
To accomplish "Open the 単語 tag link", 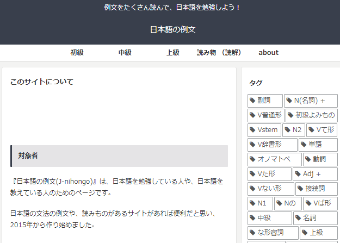I will (x=318, y=145).
